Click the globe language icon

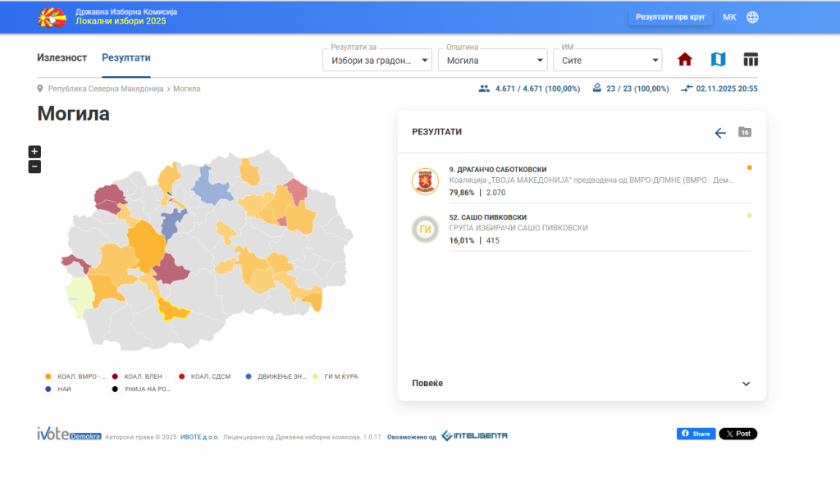(752, 17)
